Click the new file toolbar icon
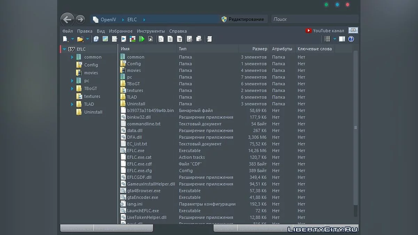Viewport: 418px width, 235px height. click(65, 39)
